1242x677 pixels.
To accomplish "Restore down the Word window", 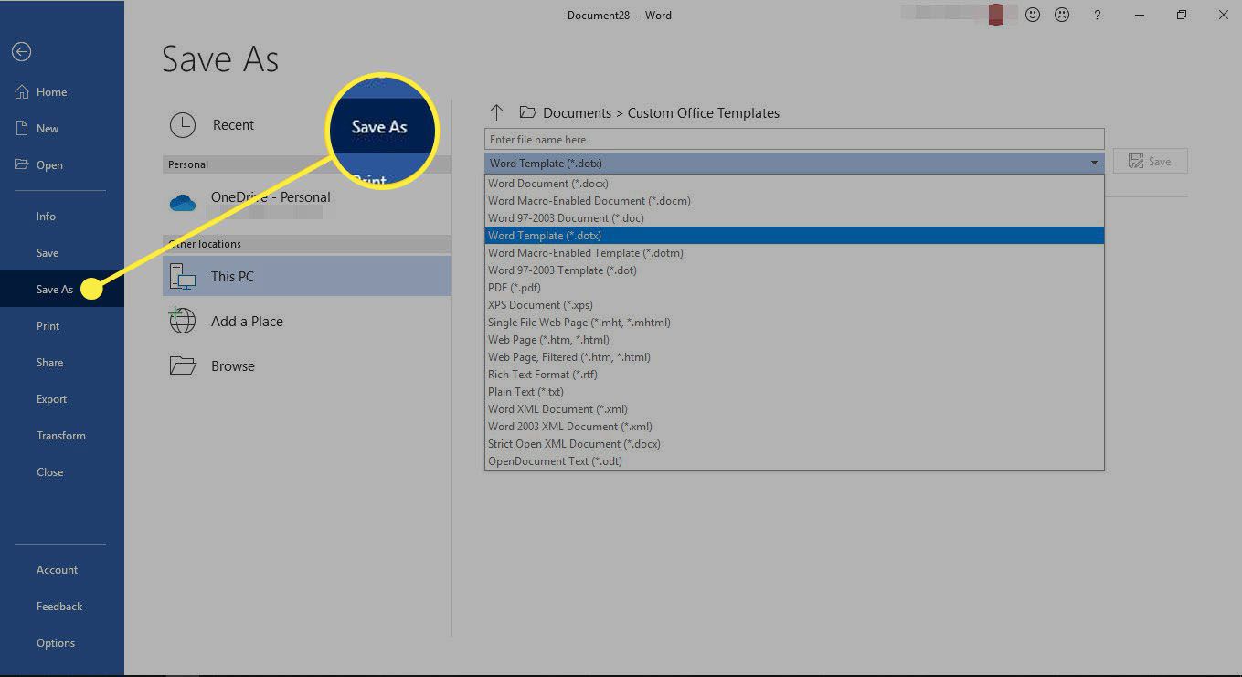I will click(1182, 15).
